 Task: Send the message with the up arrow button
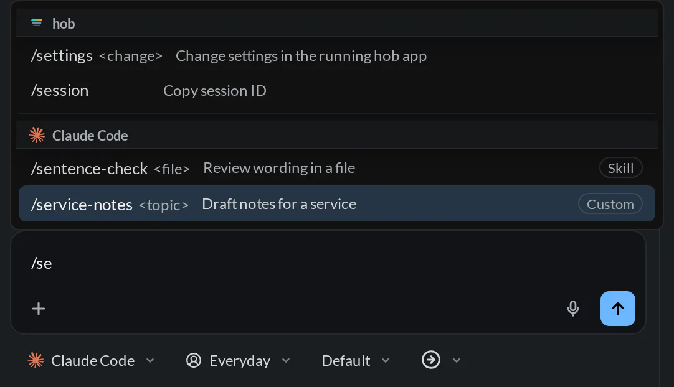pyautogui.click(x=618, y=309)
